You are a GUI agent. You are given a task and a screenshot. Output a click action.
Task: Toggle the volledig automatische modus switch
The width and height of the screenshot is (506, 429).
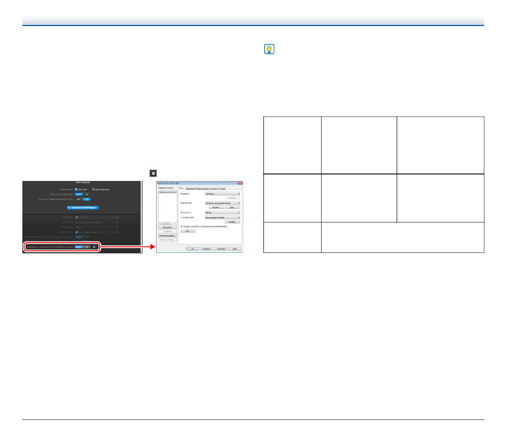pyautogui.click(x=83, y=200)
